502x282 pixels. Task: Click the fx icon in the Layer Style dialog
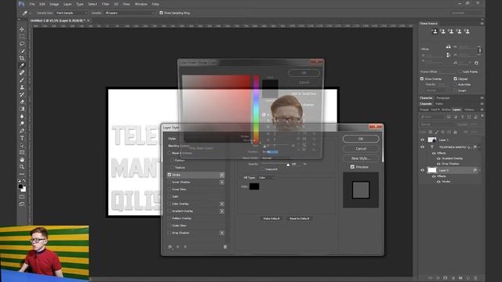170,247
